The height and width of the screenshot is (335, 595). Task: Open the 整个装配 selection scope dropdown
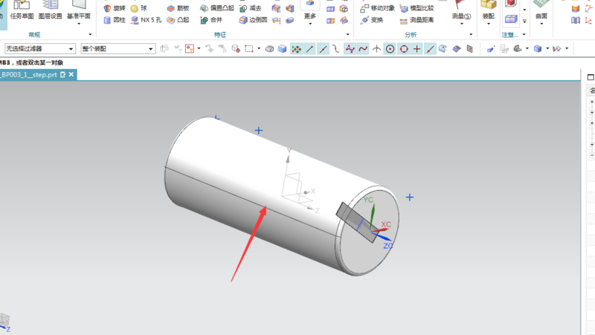(118, 48)
